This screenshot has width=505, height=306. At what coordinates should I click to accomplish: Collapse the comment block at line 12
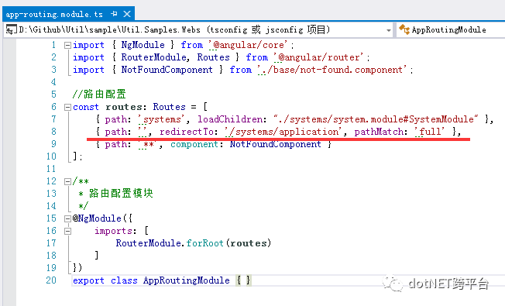tap(67, 182)
